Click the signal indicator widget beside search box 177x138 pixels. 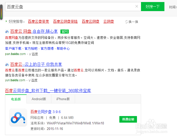pyautogui.click(x=1, y=12)
